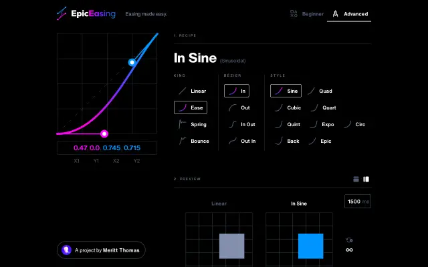Click the Spring curve icon
Image resolution: width=428 pixels, height=267 pixels.
[x=183, y=124]
